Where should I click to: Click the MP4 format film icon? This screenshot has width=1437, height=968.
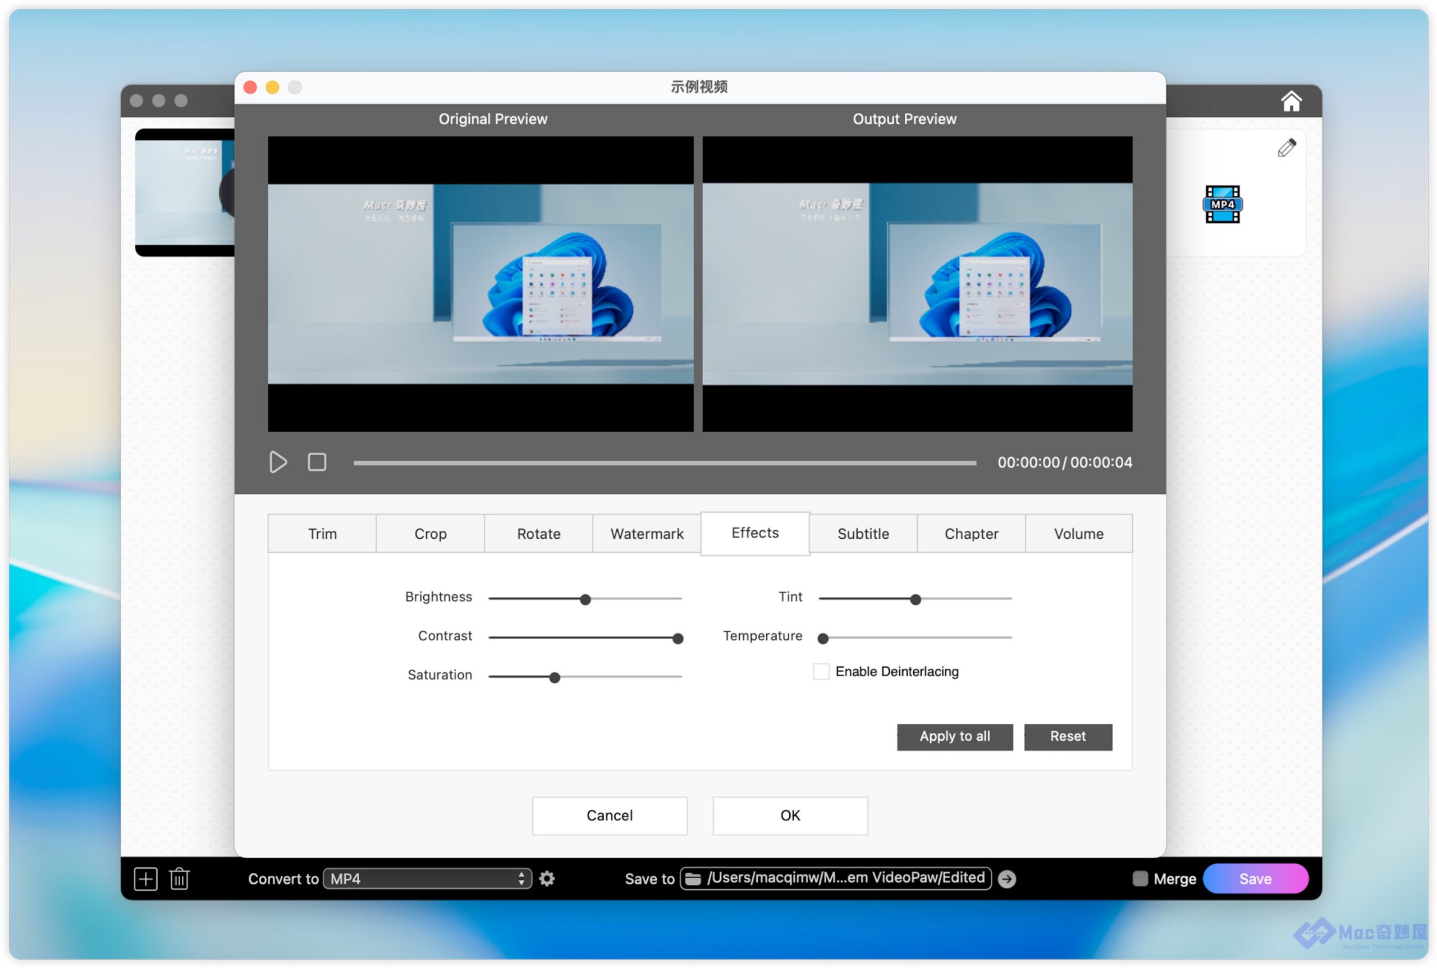(x=1222, y=204)
